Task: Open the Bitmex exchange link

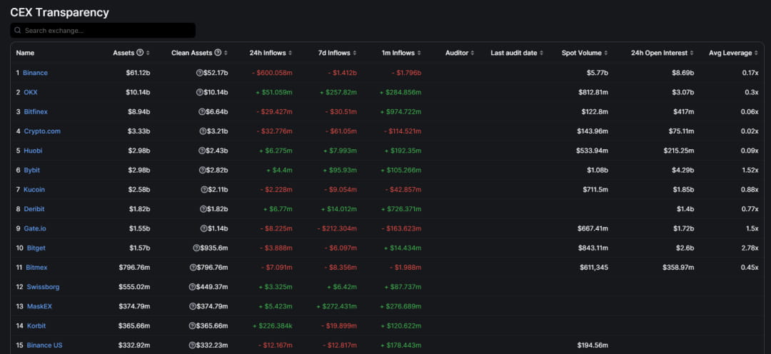Action: tap(37, 268)
